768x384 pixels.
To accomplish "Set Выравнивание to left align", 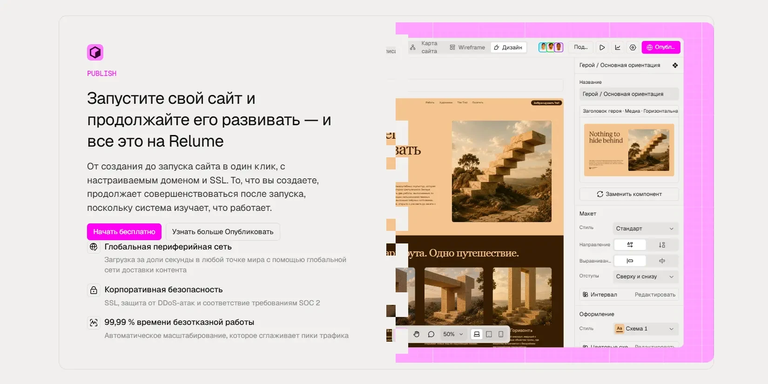I will click(630, 261).
